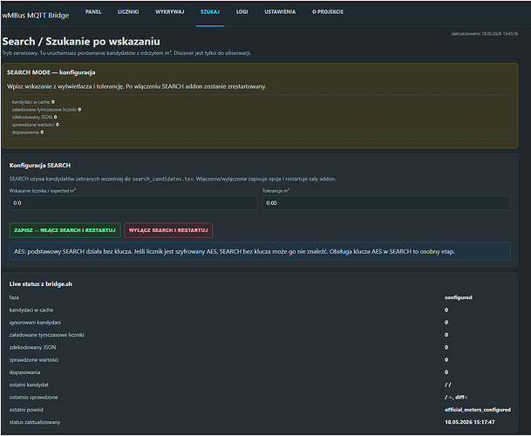Open the O PROJEKCIE tab
The width and height of the screenshot is (531, 436).
[328, 12]
